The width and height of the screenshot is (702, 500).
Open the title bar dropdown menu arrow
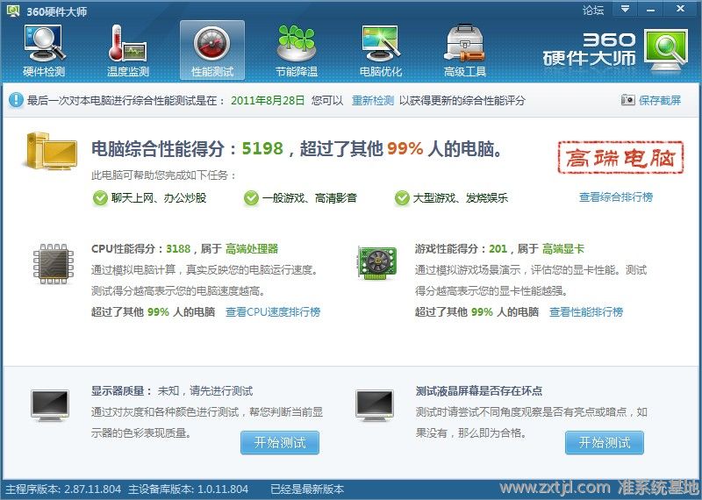[625, 9]
